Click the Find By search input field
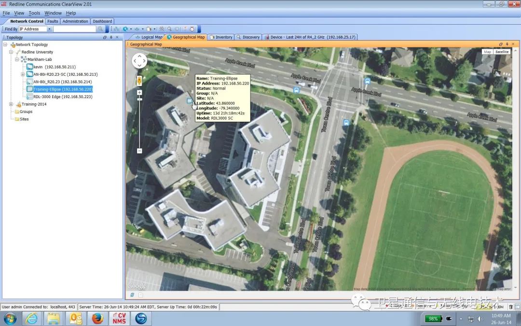 (x=74, y=29)
